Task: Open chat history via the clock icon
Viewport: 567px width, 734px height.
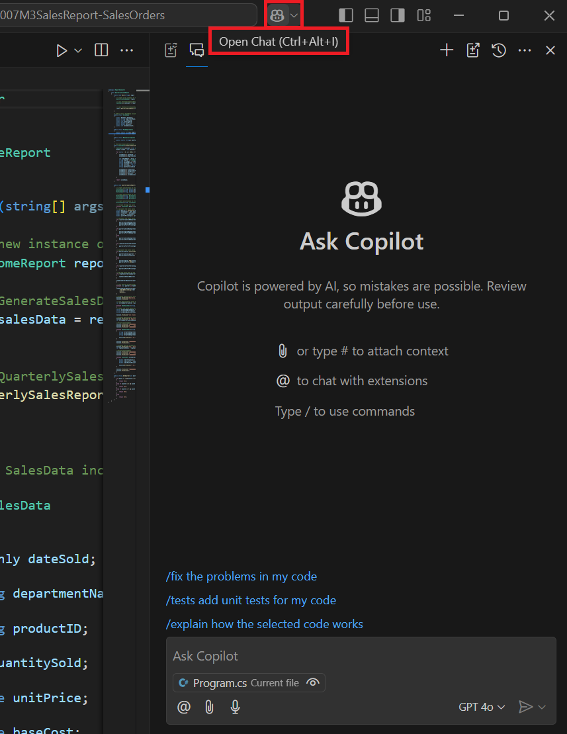Action: [499, 50]
